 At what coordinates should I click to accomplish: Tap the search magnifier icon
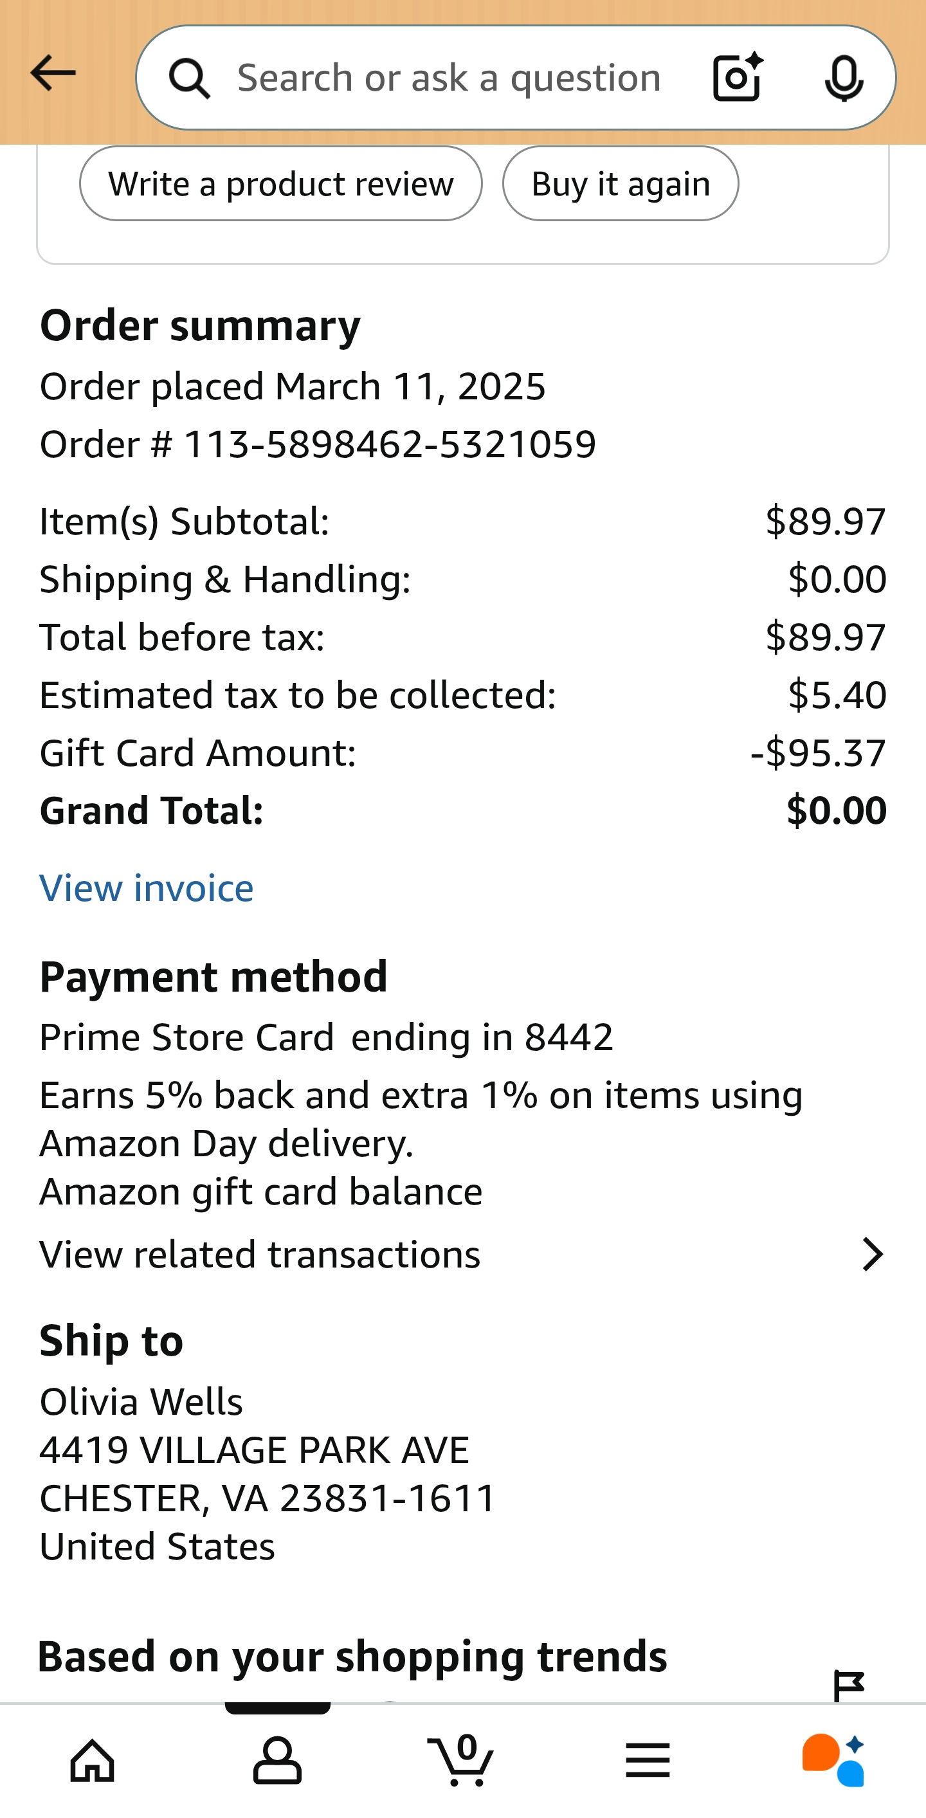[x=189, y=78]
